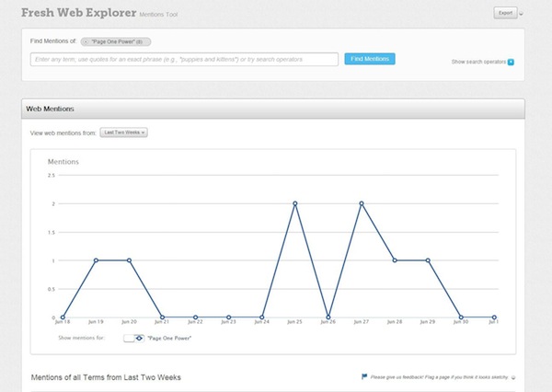Click the Mentions of all Terms heading
The height and width of the screenshot is (392, 552).
point(106,377)
